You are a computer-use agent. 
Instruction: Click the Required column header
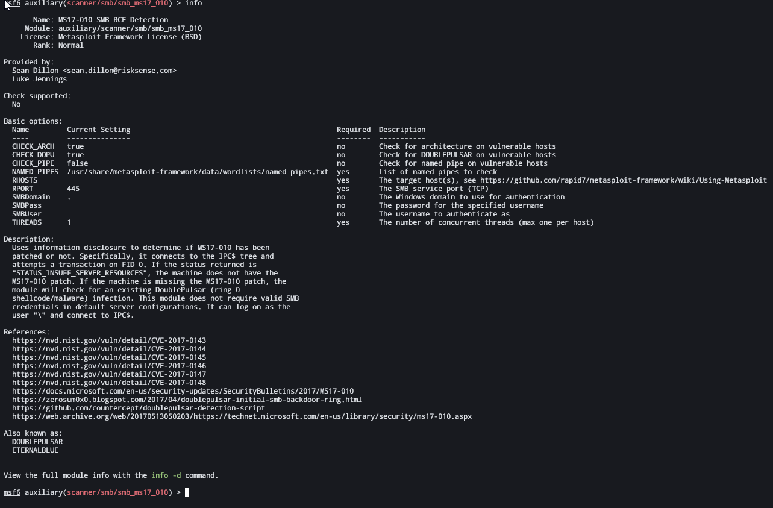pos(354,130)
